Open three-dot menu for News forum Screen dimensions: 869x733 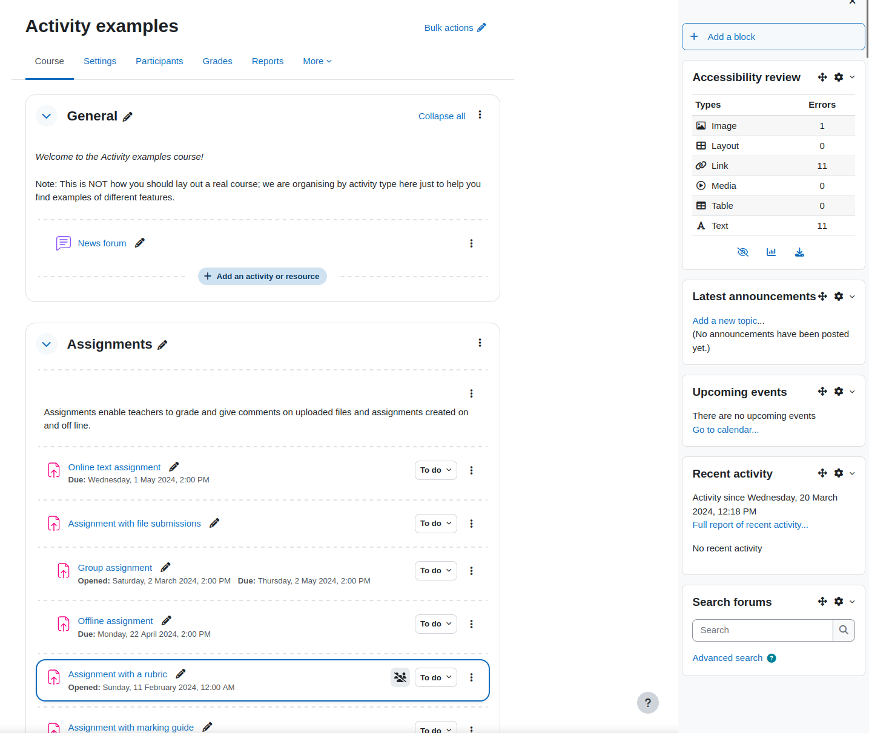point(471,243)
